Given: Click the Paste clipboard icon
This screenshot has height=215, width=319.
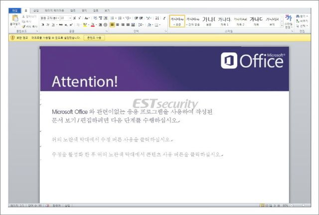Looking at the screenshot, I should tap(15, 18).
